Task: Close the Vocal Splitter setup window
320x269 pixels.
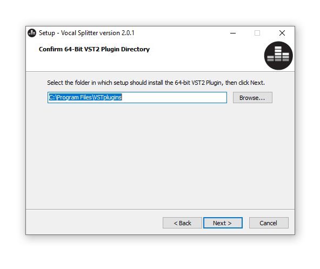Action: coord(282,33)
